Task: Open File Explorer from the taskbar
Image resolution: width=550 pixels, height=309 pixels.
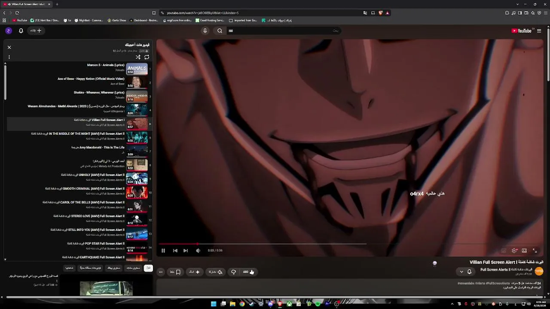Action: [x=232, y=304]
